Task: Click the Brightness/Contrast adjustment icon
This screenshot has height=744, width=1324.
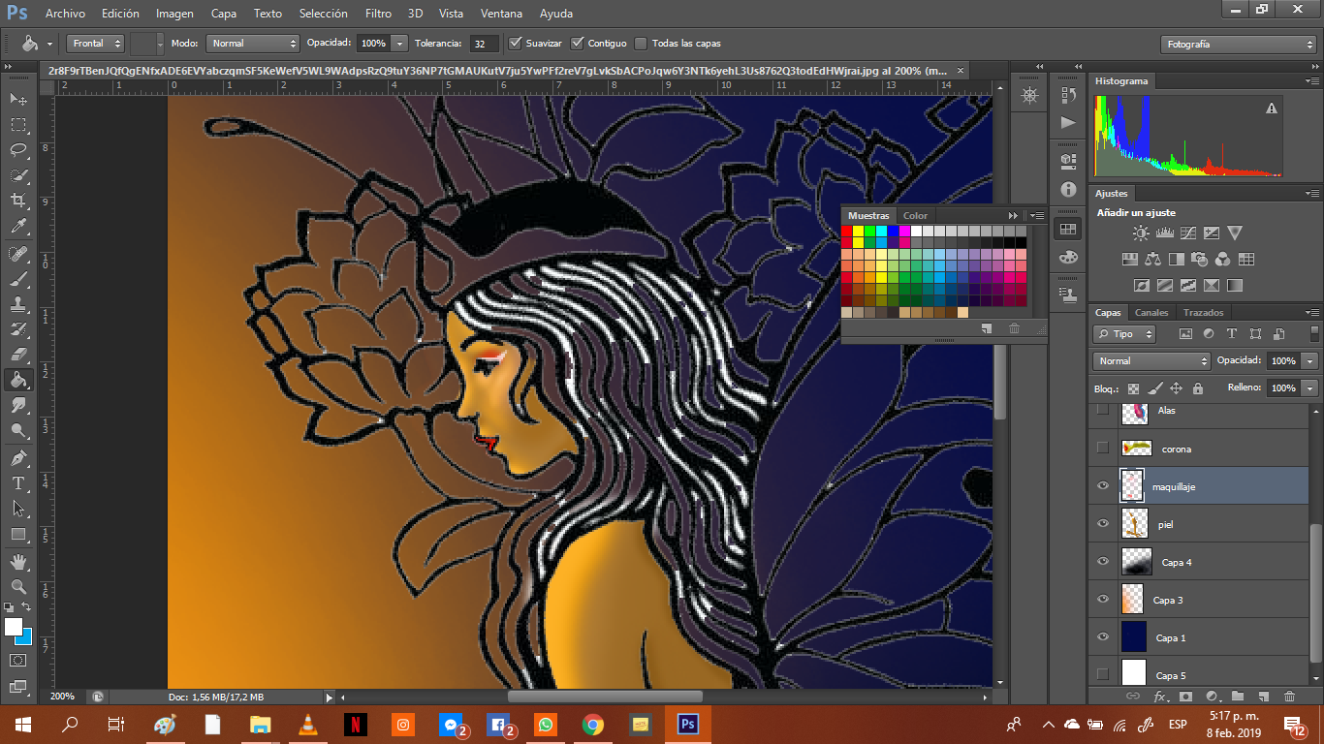Action: (x=1141, y=233)
